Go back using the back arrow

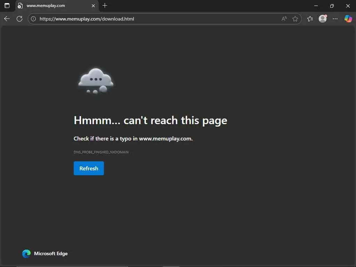(x=7, y=19)
